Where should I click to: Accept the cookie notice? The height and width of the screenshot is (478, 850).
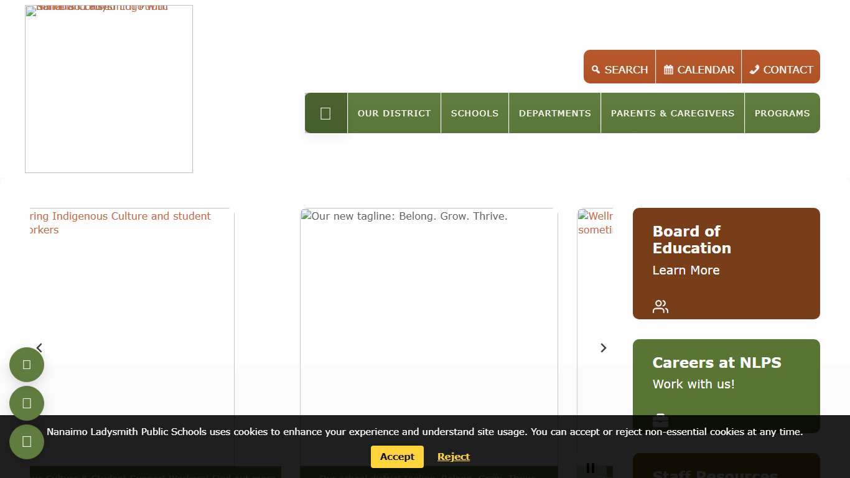(397, 457)
